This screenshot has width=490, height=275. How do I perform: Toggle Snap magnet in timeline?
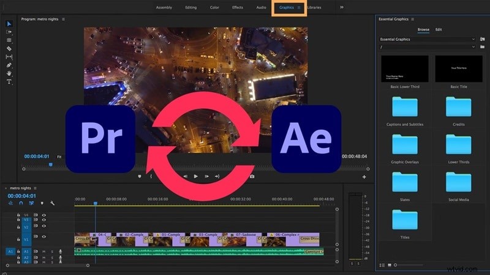21,204
